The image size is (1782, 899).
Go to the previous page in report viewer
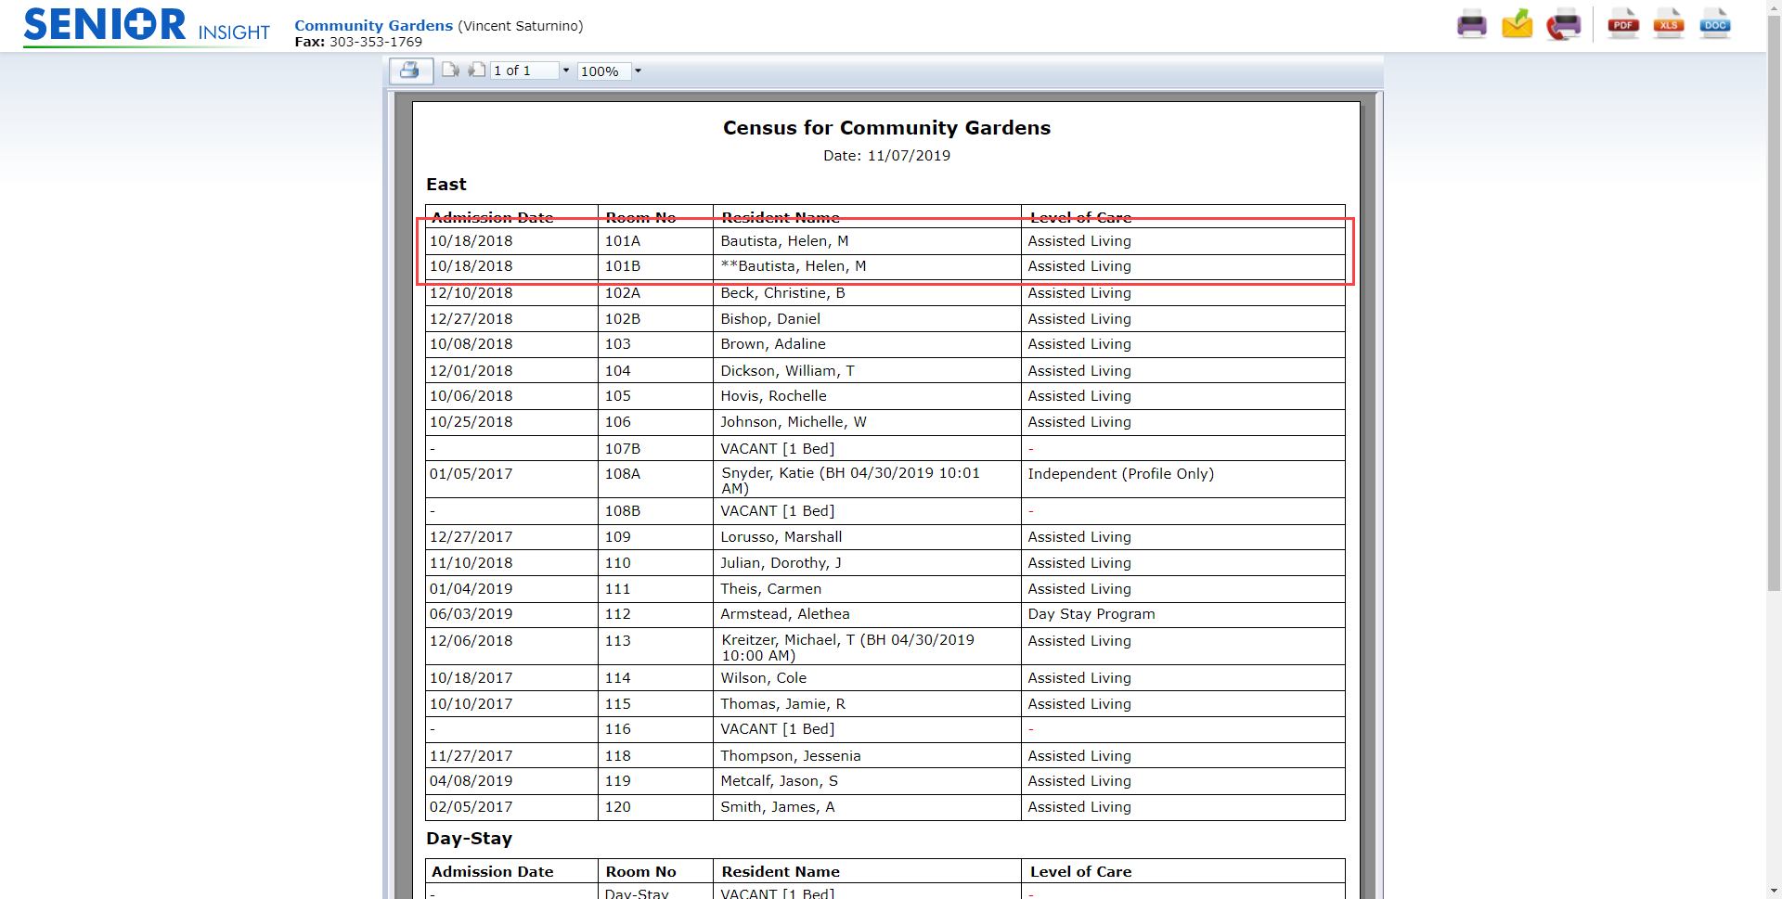coord(450,71)
